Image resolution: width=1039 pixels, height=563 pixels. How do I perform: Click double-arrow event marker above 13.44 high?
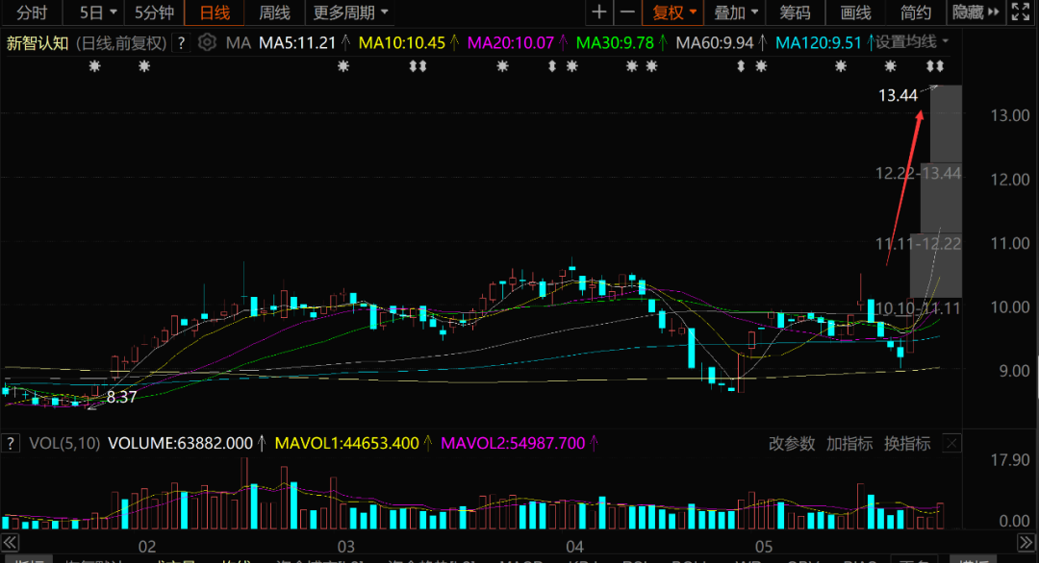click(934, 66)
